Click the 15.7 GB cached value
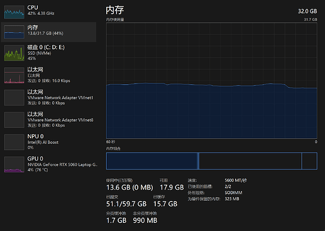Screen dimensions: 325x231 tap(165, 204)
